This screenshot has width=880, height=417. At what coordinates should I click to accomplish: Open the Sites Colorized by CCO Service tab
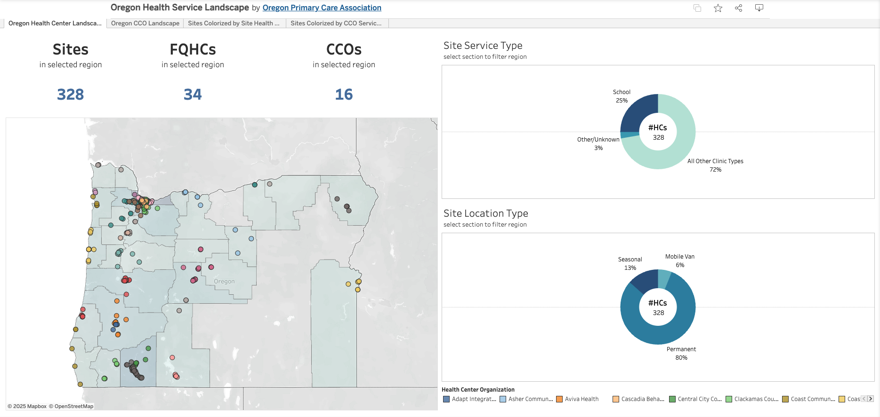336,23
